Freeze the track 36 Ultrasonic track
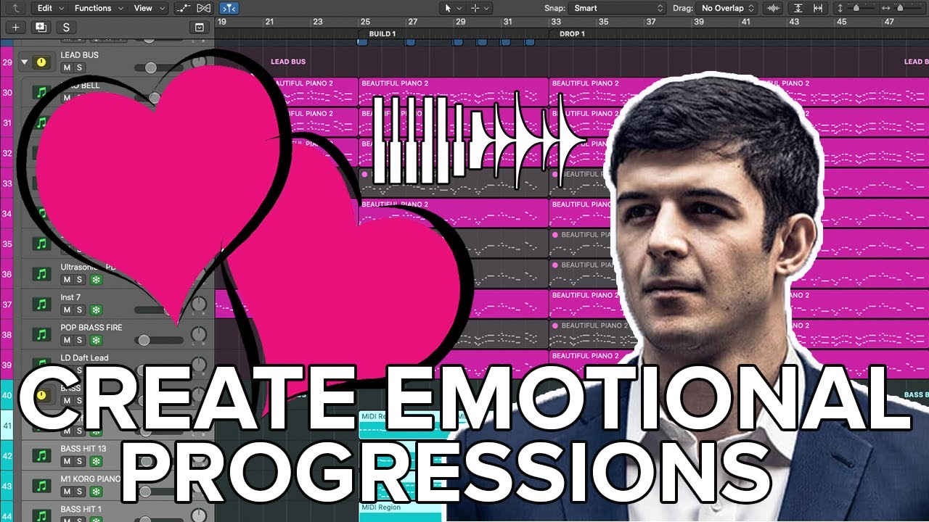 (96, 279)
